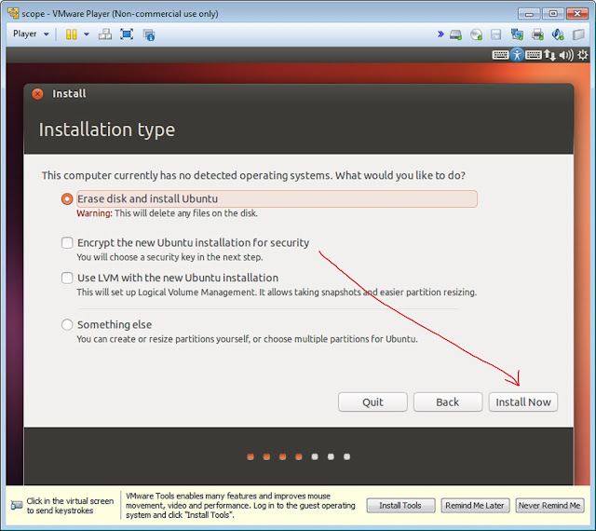596x531 pixels.
Task: Click the VMware Player pause icon
Action: [71, 34]
